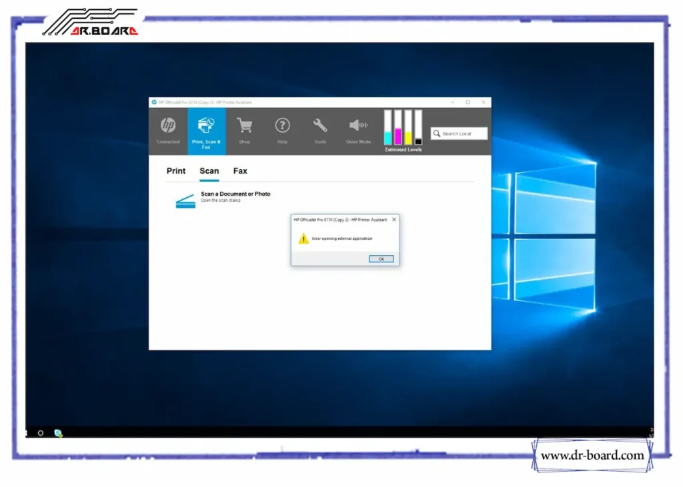Switch to the Fax tab
Viewport: 683px width, 487px height.
(x=240, y=171)
